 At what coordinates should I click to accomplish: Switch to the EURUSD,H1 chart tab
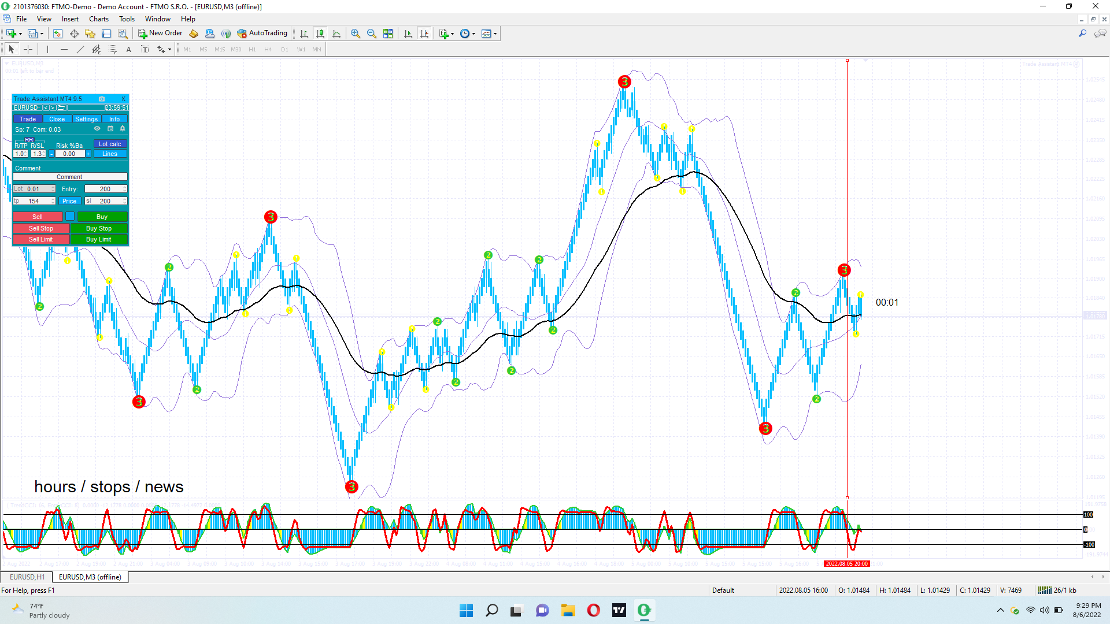click(x=27, y=577)
